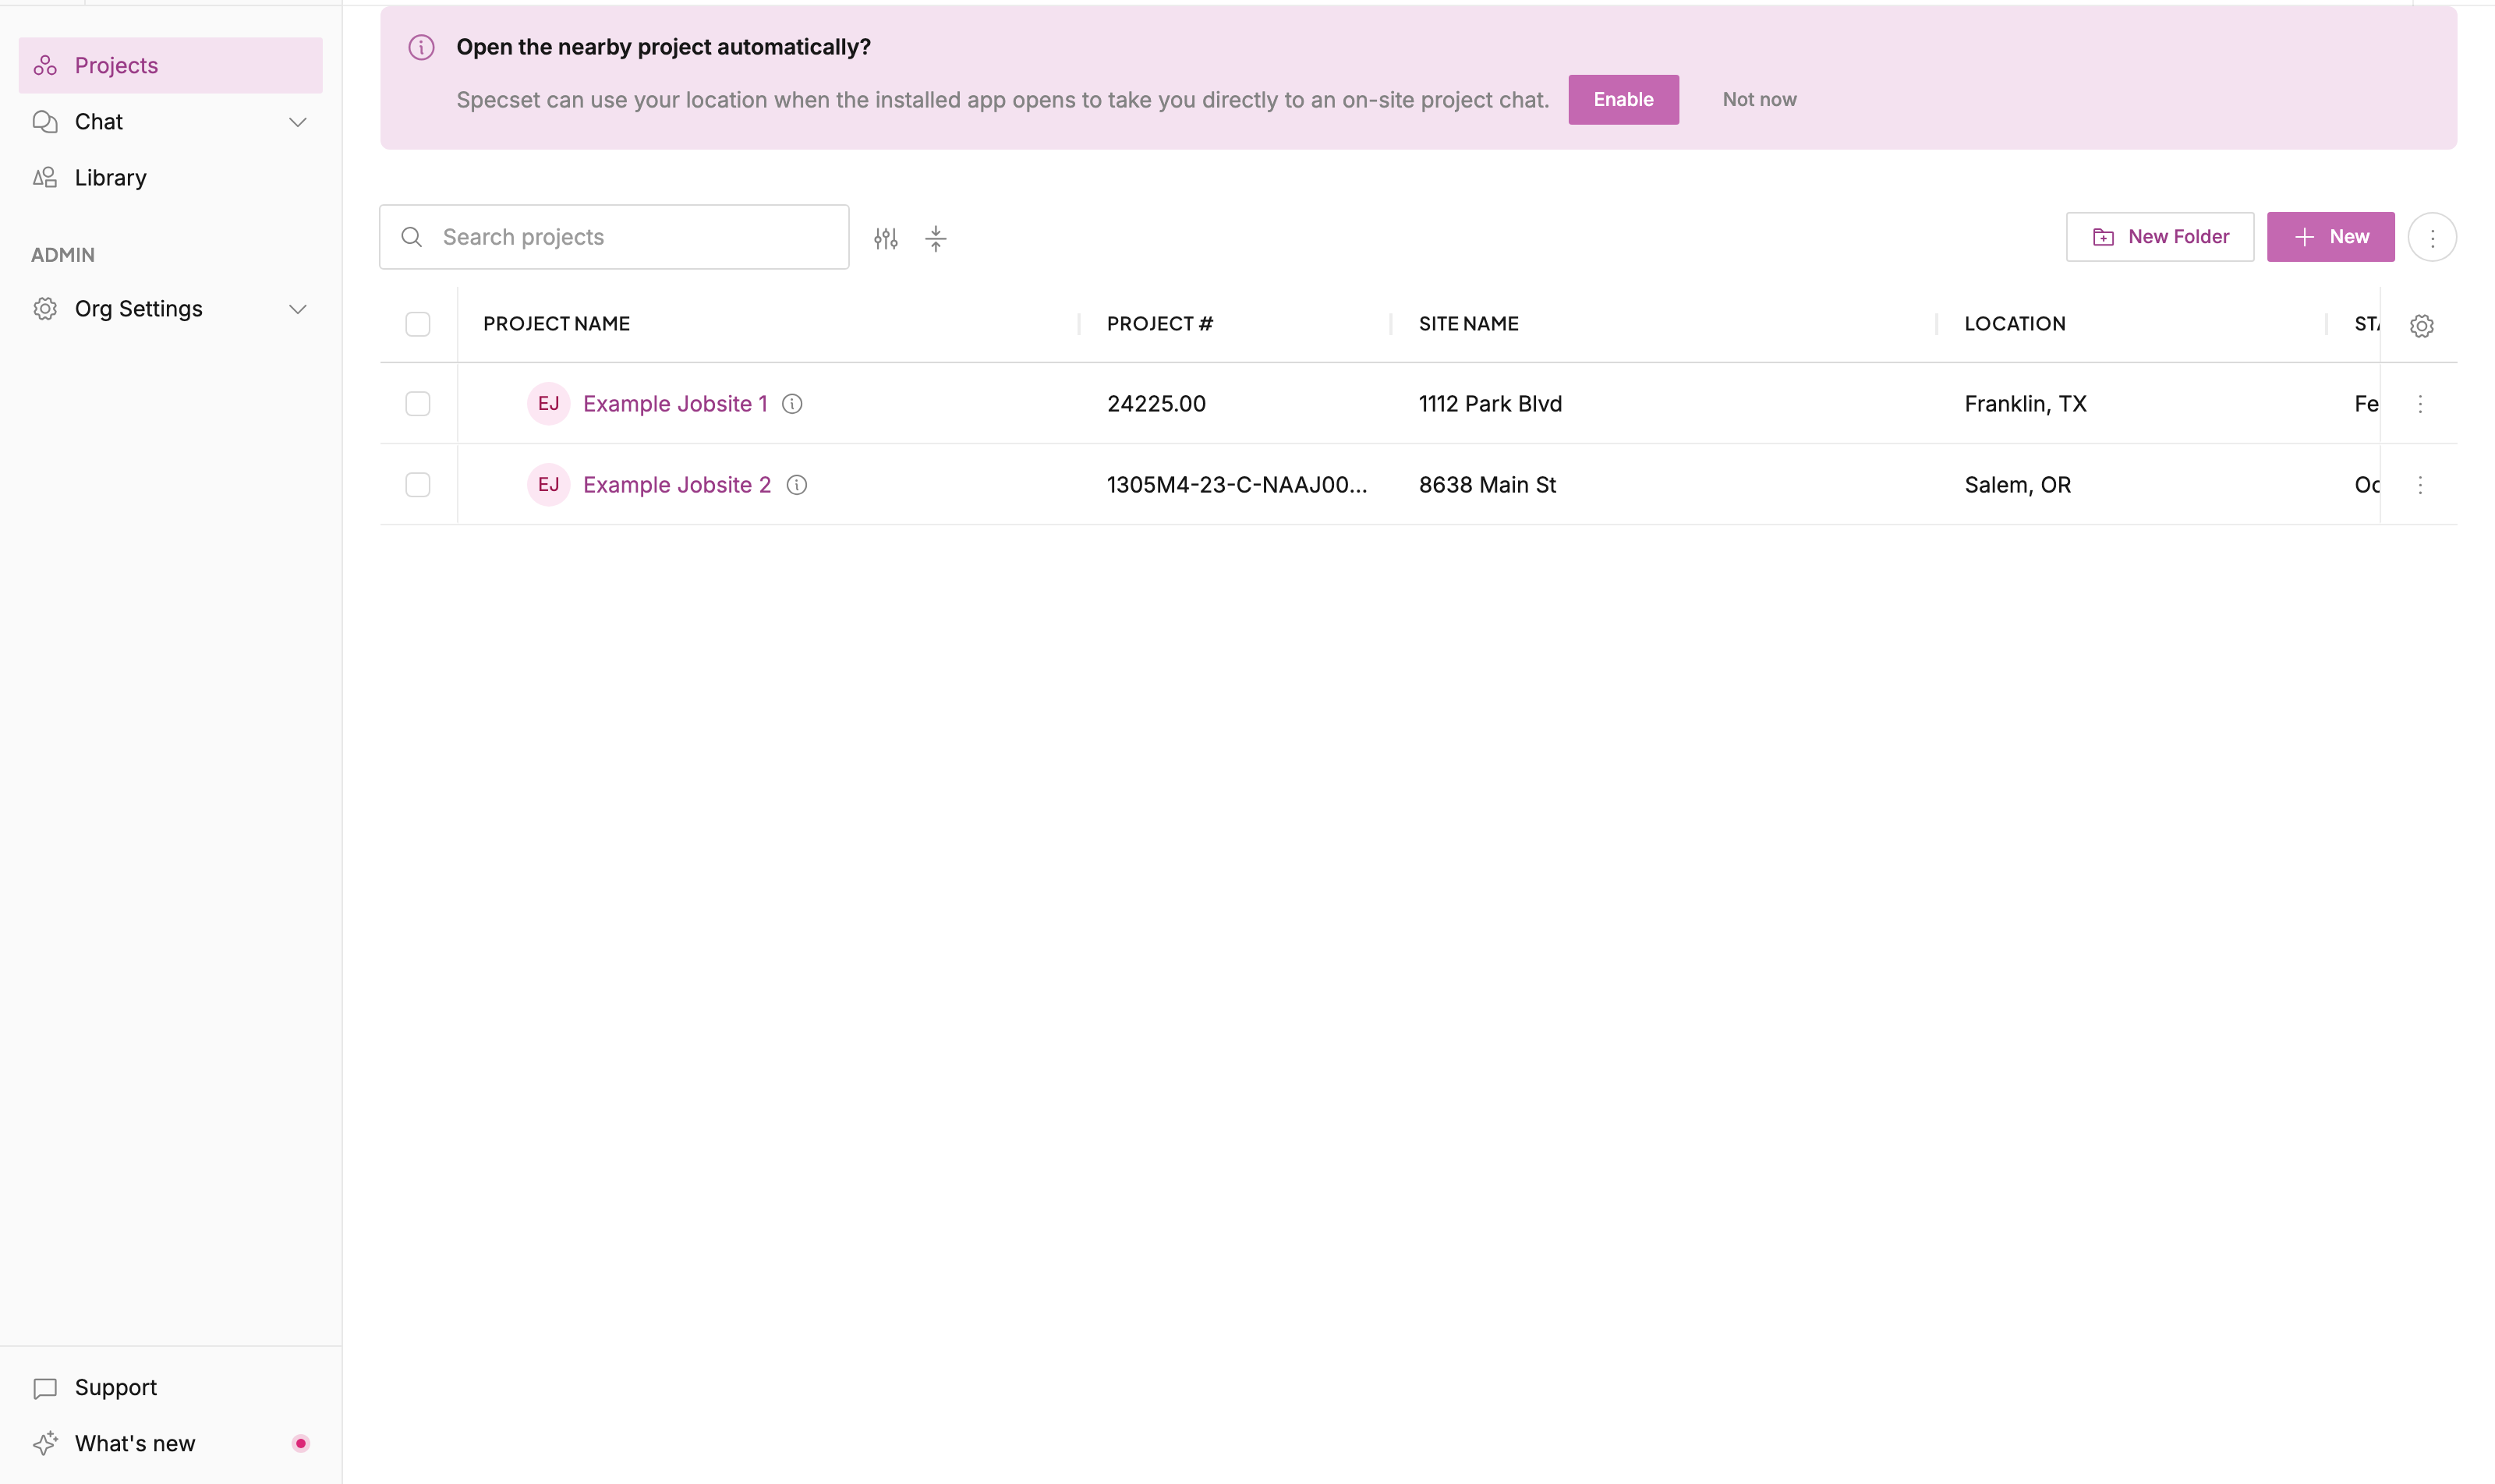Screen dimensions: 2495x1484
Task: Open the Example Jobsite 1 project
Action: (675, 403)
